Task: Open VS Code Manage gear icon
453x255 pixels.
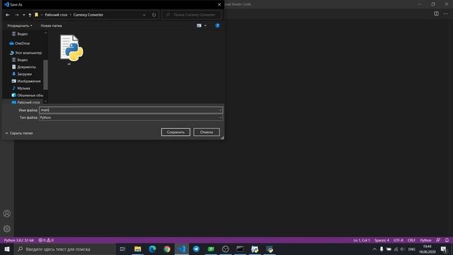Action: (7, 229)
